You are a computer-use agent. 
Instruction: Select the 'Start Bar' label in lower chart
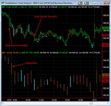(31, 63)
